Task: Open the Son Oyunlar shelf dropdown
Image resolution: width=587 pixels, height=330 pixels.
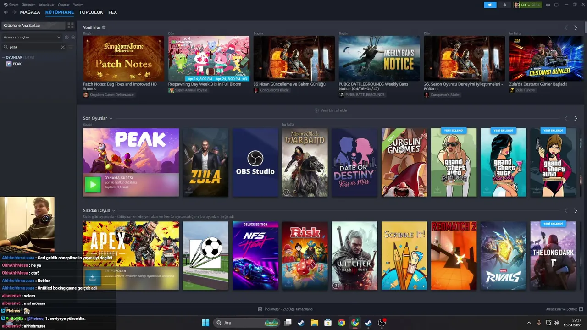Action: pos(111,118)
